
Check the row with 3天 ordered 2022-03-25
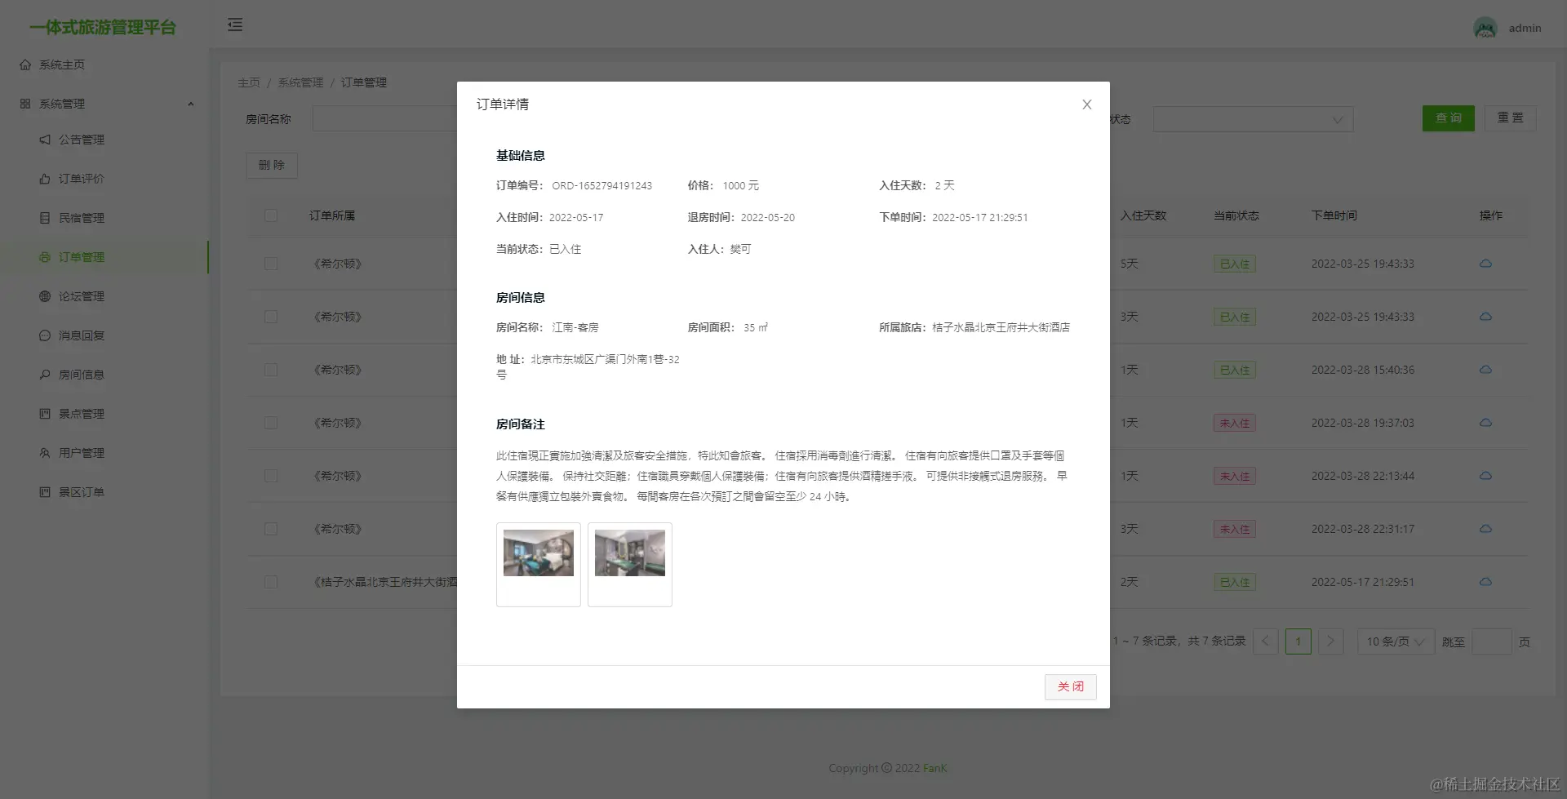tap(271, 317)
